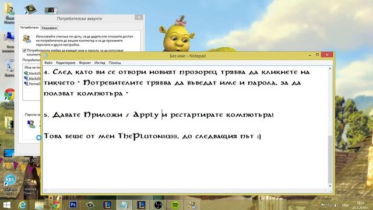Open Google Chrome from the taskbar
Viewport: 373px width, 210px height.
(56, 205)
